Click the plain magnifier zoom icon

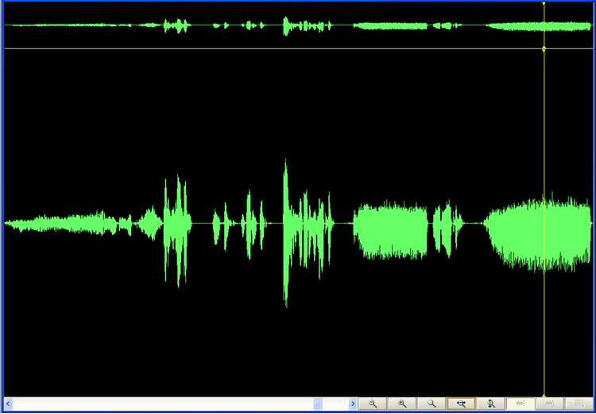(432, 404)
